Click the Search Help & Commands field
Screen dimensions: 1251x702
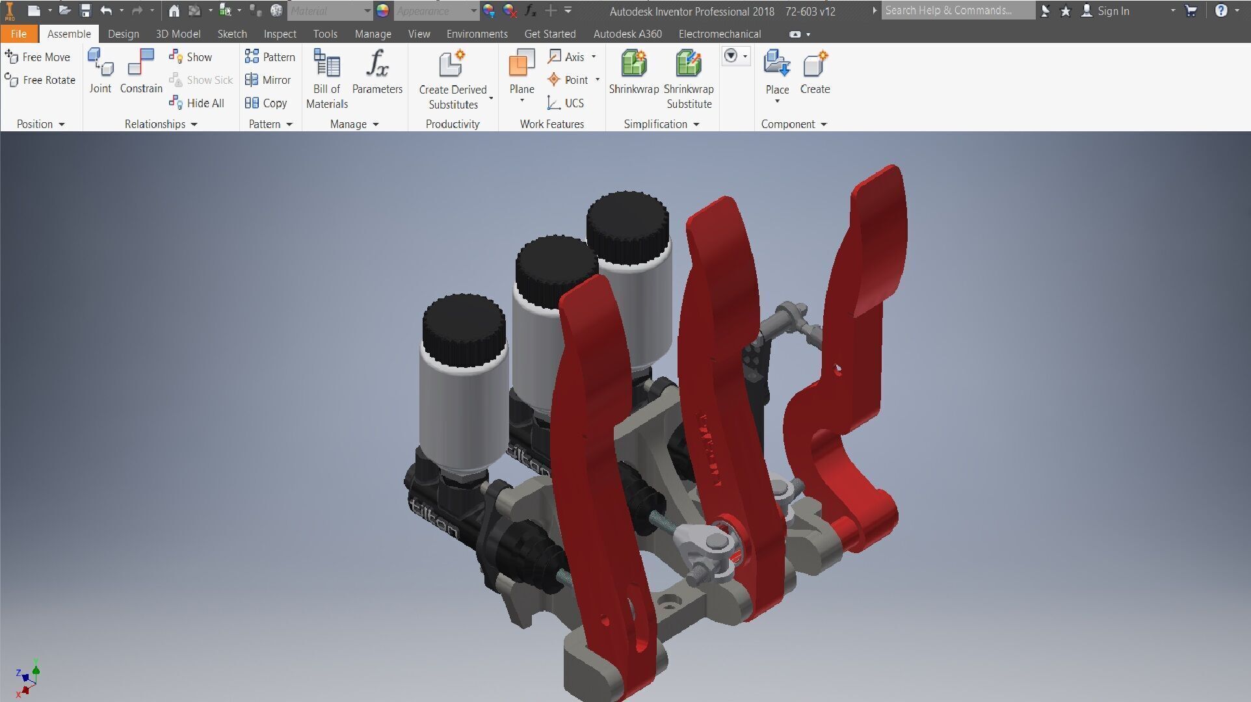point(958,10)
